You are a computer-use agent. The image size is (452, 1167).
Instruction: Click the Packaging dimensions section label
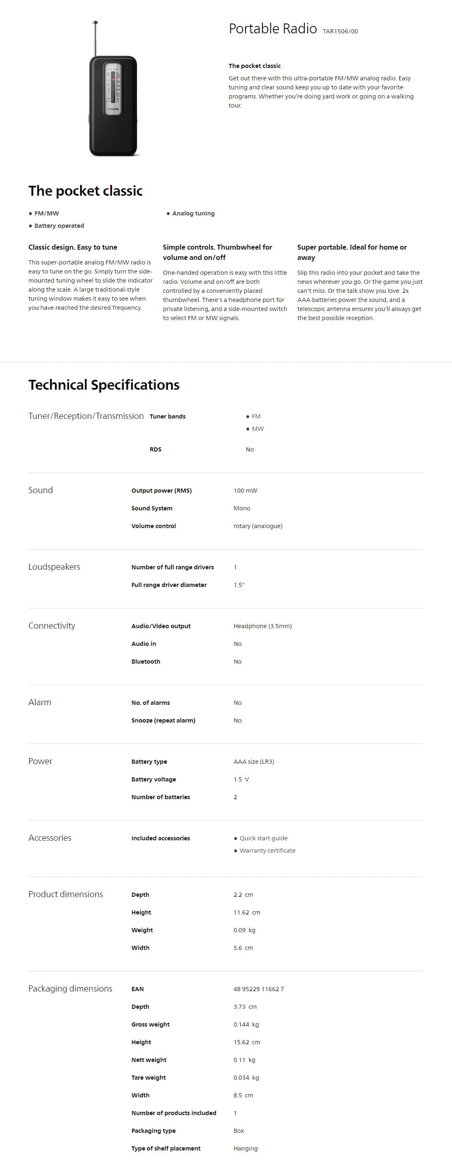tap(70, 989)
